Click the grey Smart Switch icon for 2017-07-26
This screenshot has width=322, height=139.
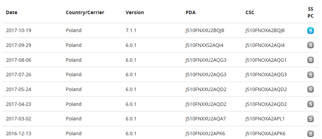311,75
